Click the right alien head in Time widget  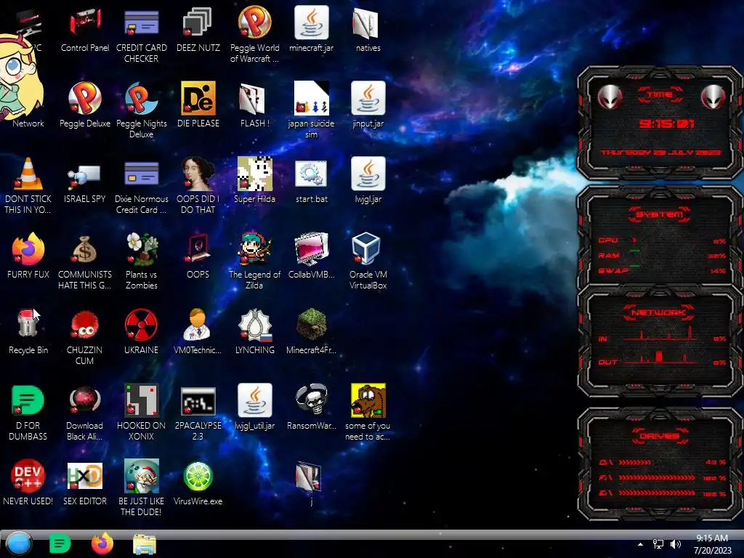pyautogui.click(x=713, y=97)
